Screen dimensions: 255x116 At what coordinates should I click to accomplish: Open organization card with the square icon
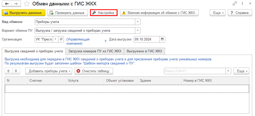click(61, 39)
